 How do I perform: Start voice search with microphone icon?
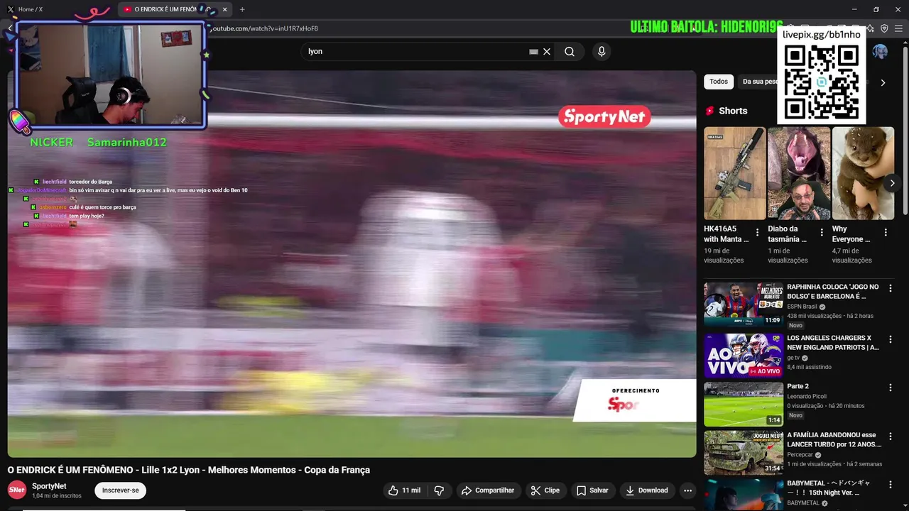[x=602, y=51]
